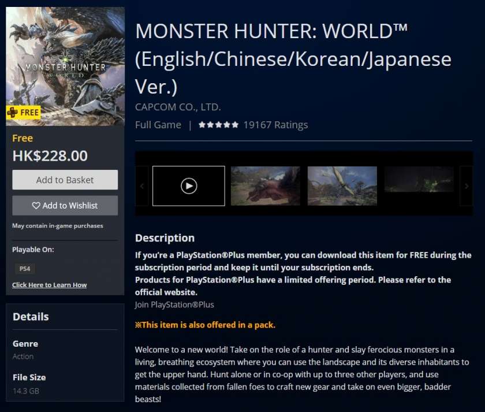Click the Full Game category label
485x412 pixels.
[158, 125]
